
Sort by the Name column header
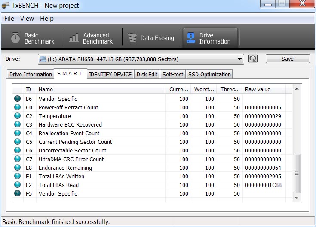click(100, 89)
